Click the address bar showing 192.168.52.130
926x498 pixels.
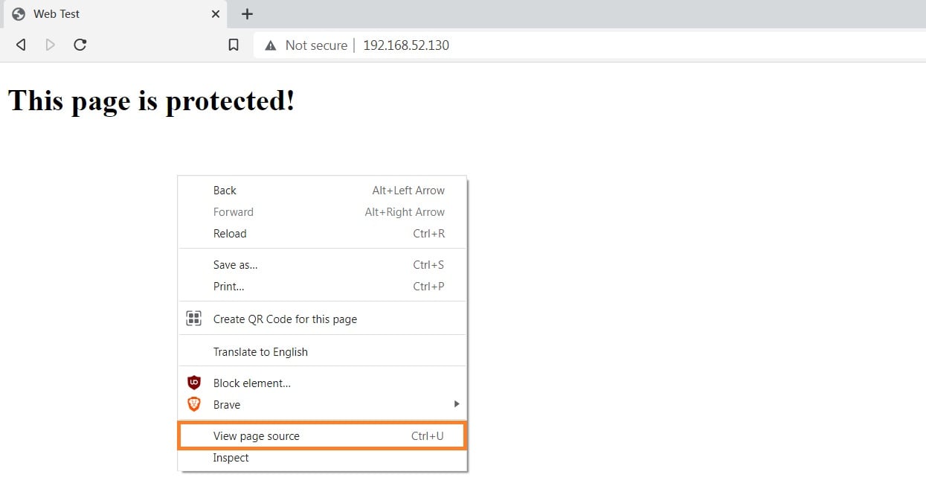point(590,45)
